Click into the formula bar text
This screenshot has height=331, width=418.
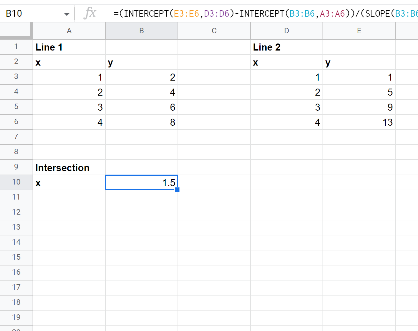coord(265,13)
